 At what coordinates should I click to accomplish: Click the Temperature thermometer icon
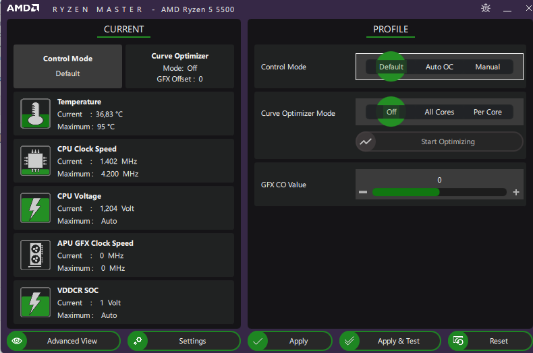pyautogui.click(x=35, y=114)
